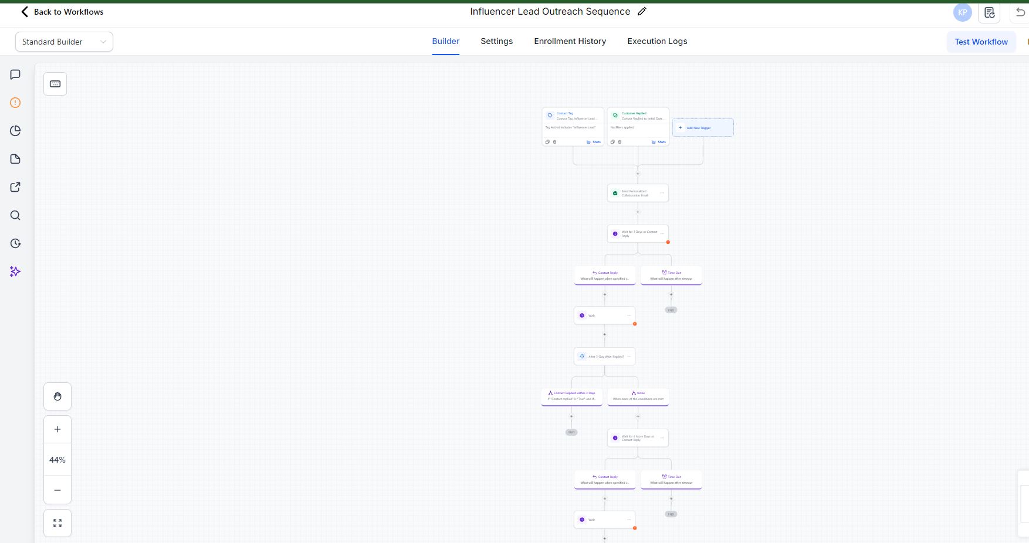This screenshot has width=1029, height=543.
Task: Click the documents icon in left sidebar
Action: click(x=15, y=159)
